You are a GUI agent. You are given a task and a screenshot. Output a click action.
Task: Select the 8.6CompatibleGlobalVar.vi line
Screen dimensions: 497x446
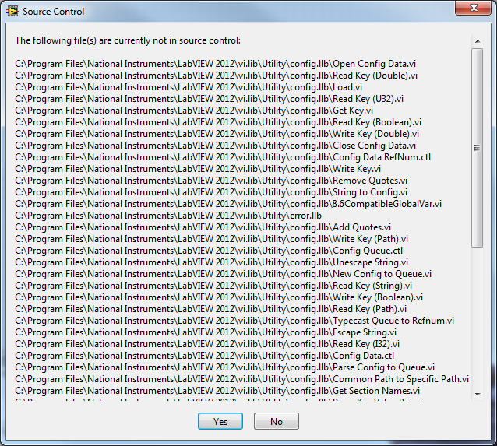tap(228, 204)
